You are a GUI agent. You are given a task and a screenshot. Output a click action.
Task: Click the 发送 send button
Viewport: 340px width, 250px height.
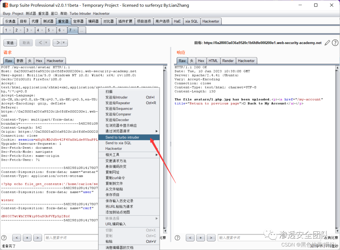(10, 43)
